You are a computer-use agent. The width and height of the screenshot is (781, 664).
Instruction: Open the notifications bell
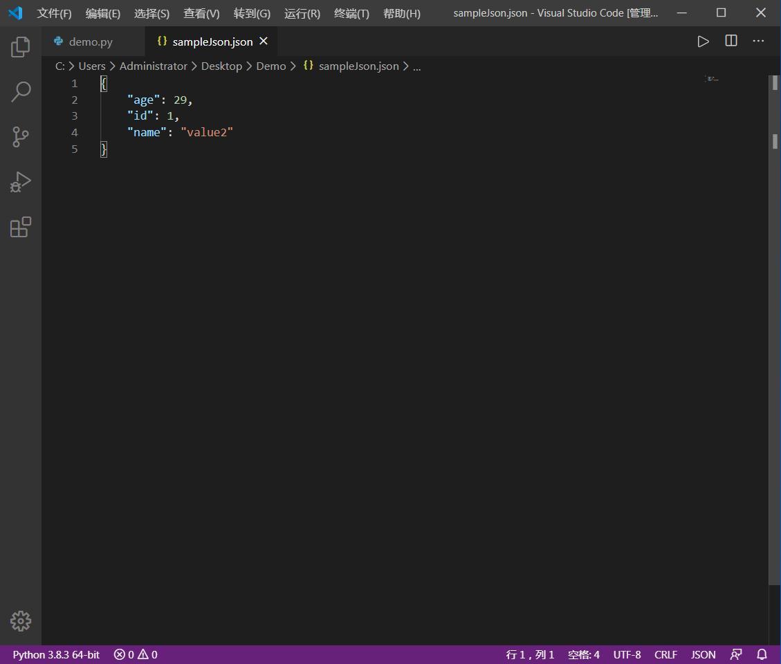coord(760,654)
